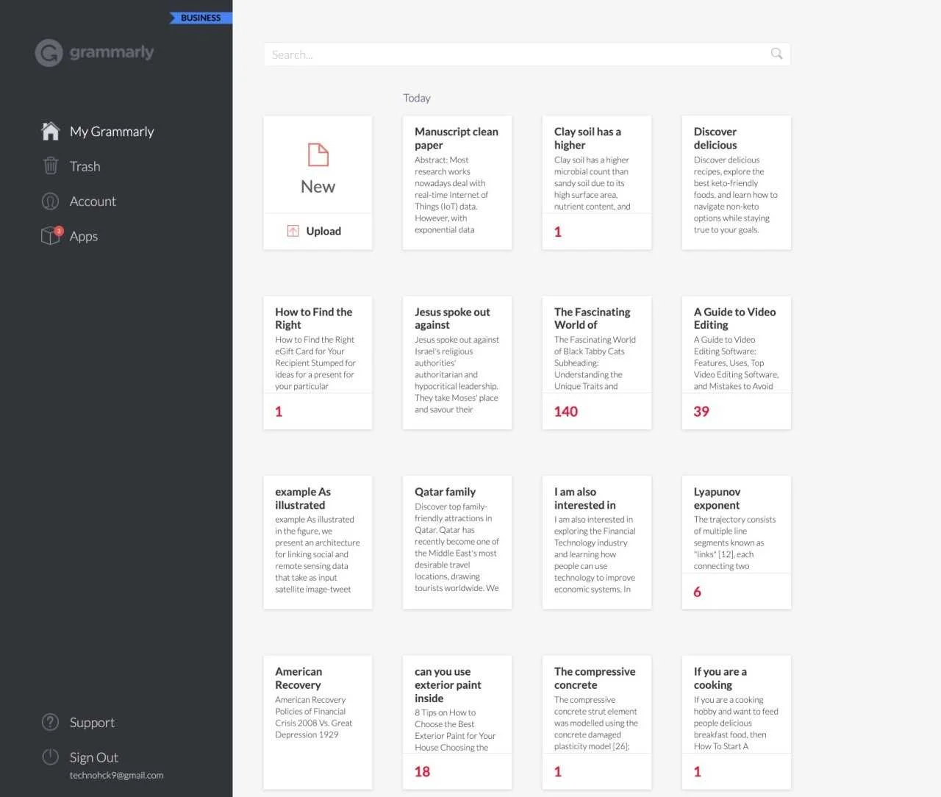Open I am also interested in document

[x=597, y=543]
